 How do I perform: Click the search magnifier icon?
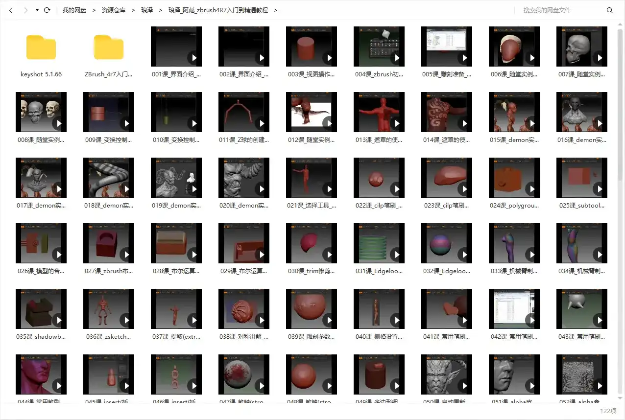coord(609,10)
